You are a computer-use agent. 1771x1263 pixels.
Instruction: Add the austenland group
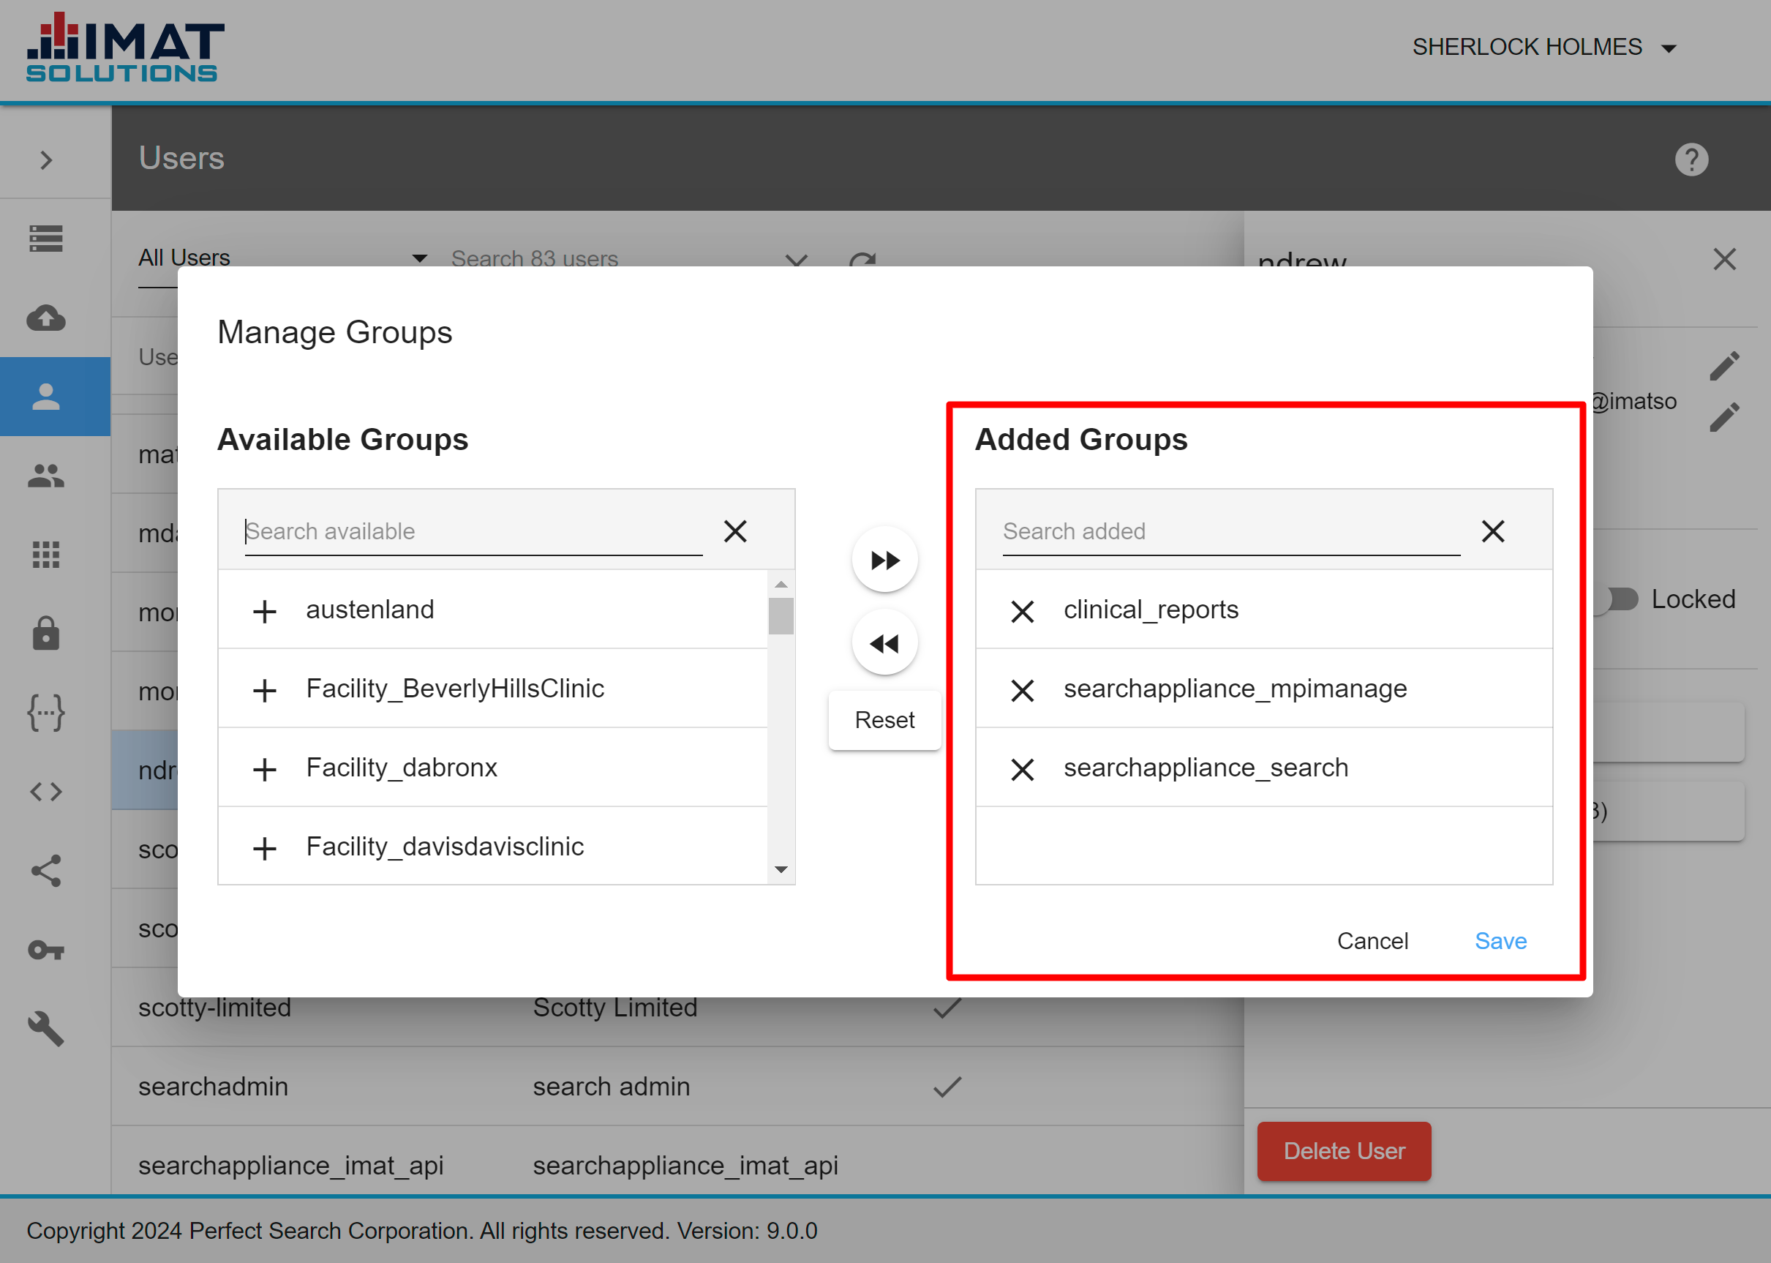[264, 610]
